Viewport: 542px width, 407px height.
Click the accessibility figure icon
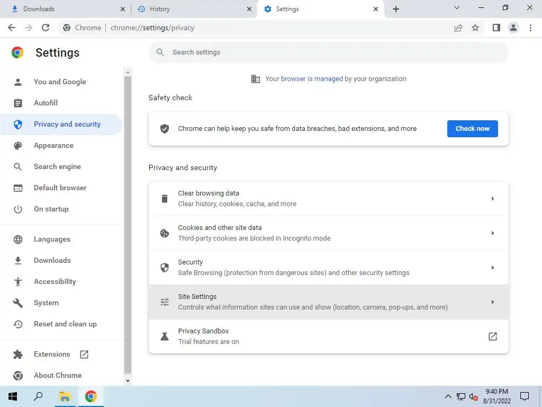click(18, 282)
